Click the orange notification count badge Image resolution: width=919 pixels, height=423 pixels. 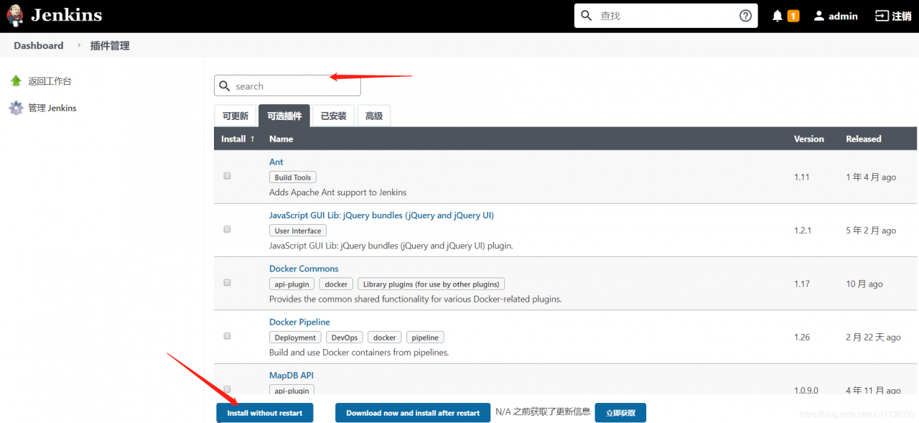point(793,16)
